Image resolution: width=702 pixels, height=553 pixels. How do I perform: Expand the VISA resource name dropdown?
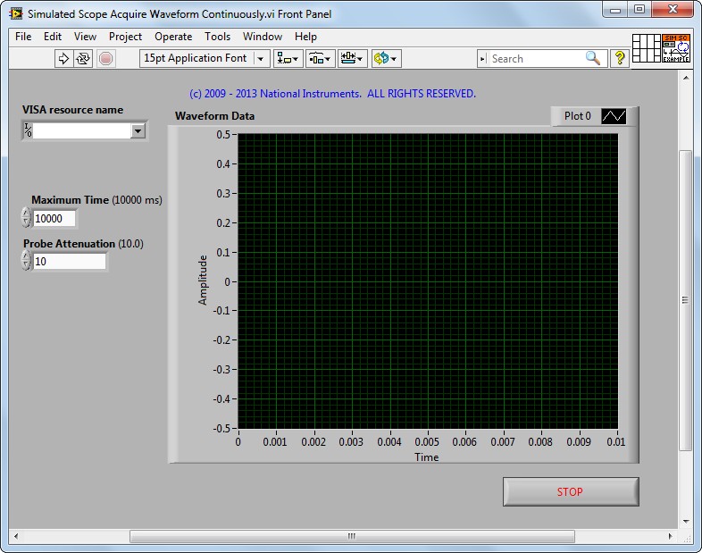pos(138,130)
